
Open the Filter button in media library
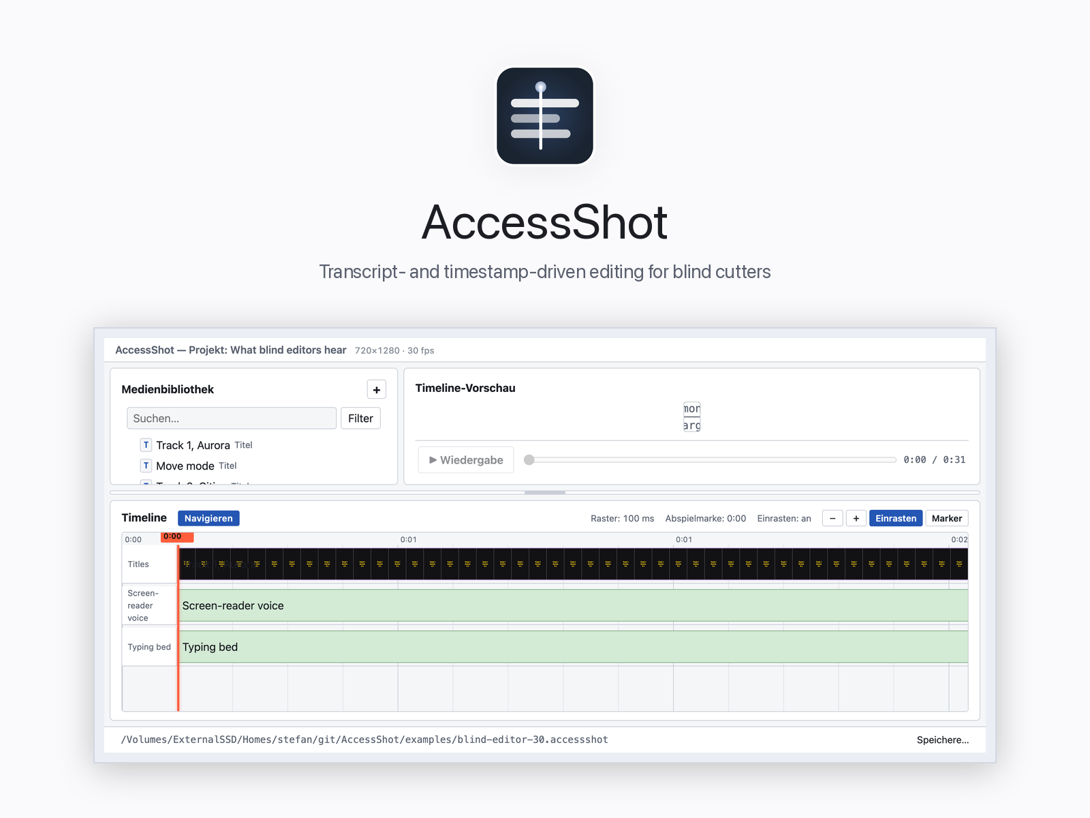tap(360, 419)
